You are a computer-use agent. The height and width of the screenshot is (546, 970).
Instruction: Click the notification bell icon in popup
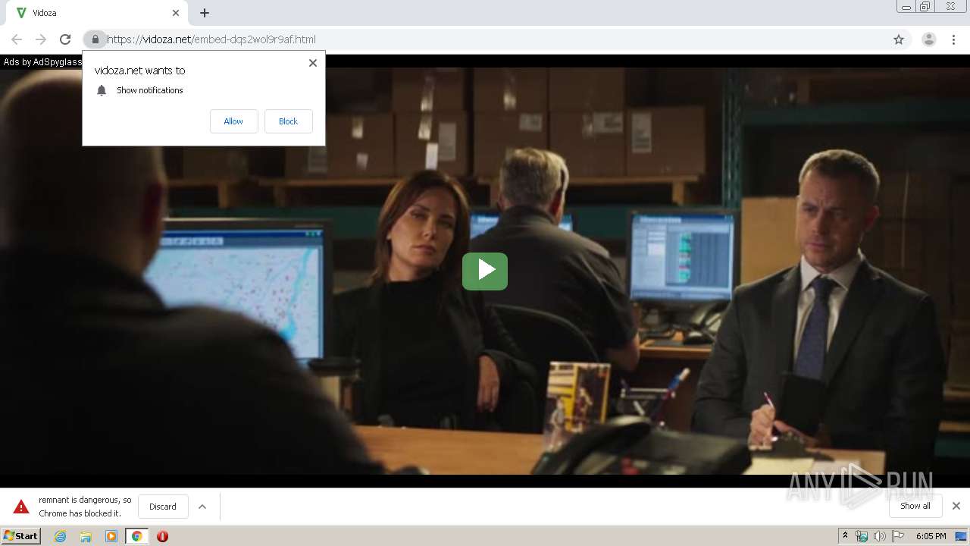click(x=102, y=90)
